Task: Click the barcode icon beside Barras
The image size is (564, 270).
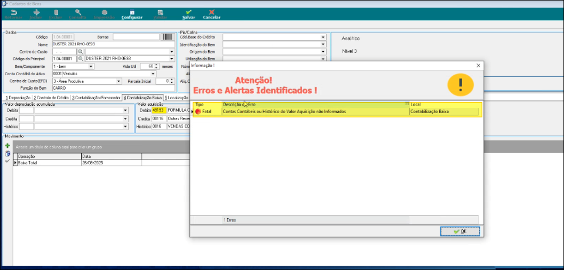Action: [168, 37]
